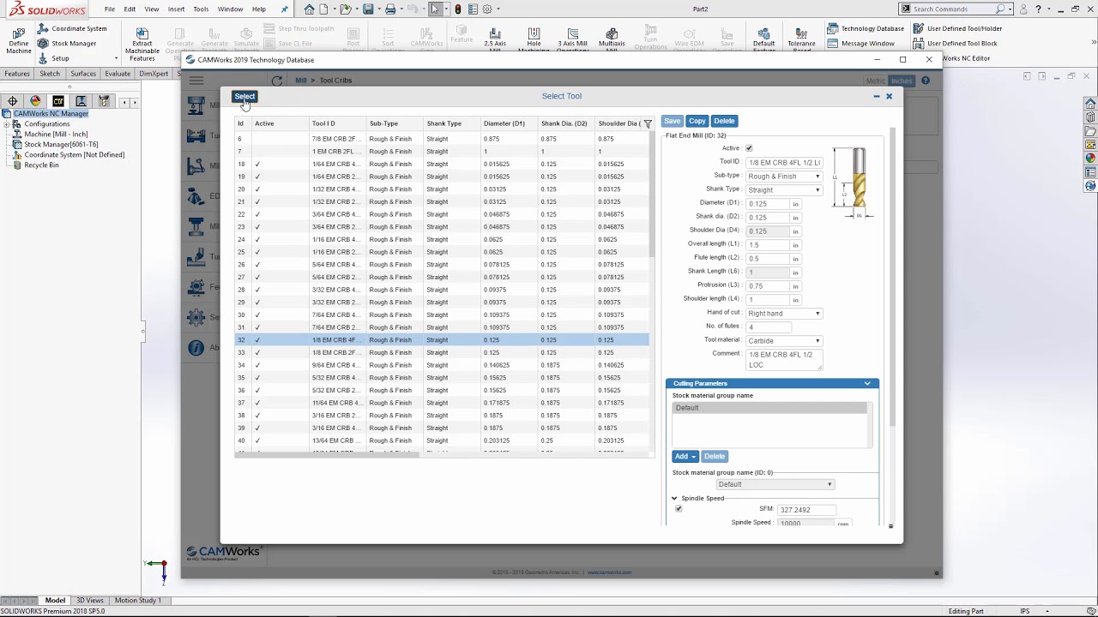Open the Hand of cut dropdown
The width and height of the screenshot is (1098, 617).
click(784, 313)
